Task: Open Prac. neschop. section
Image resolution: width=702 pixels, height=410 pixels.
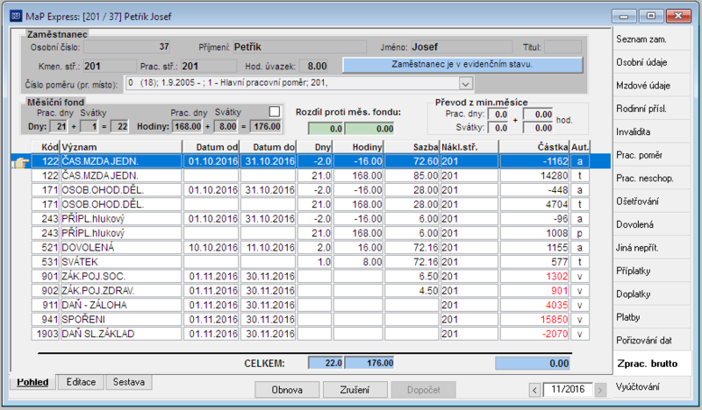Action: (652, 179)
